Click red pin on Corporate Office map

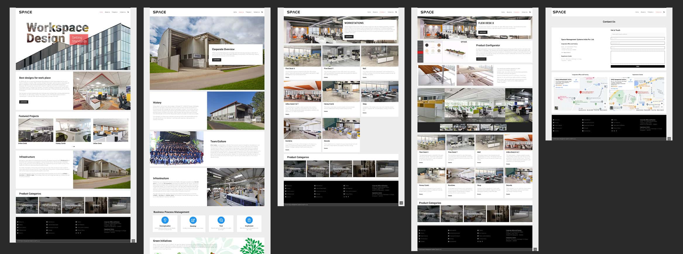pyautogui.click(x=581, y=92)
